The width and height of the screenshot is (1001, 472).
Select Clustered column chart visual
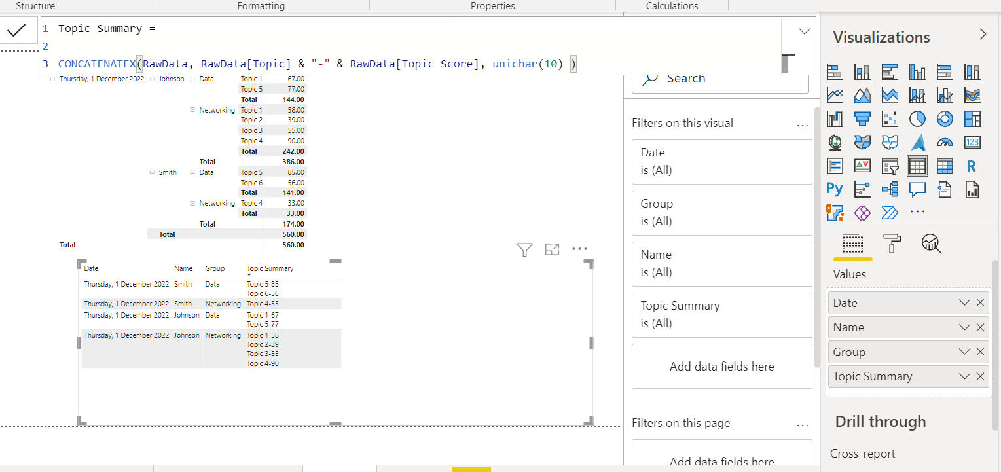pyautogui.click(x=917, y=72)
